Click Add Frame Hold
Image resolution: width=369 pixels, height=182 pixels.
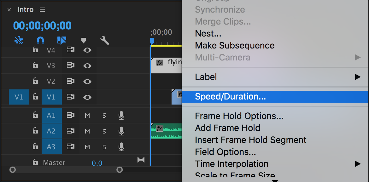[x=227, y=128]
